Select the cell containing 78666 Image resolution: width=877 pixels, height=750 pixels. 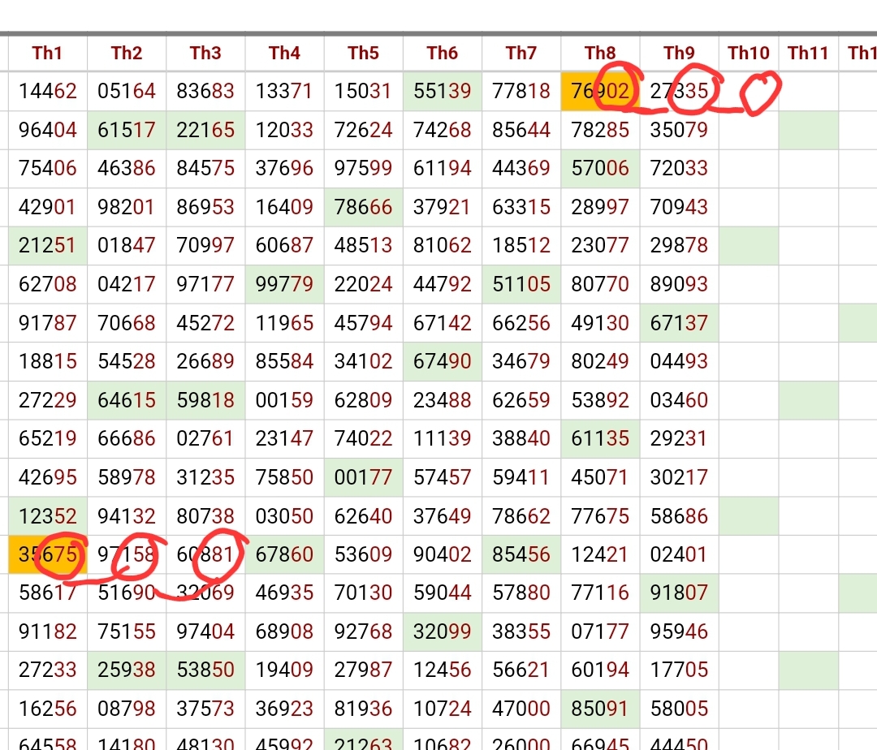point(363,208)
